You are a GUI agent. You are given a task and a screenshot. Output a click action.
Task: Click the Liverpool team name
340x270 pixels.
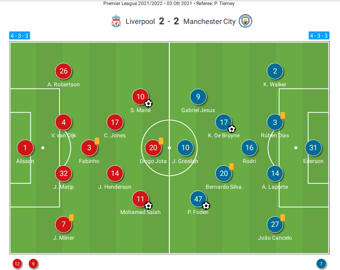(x=140, y=22)
